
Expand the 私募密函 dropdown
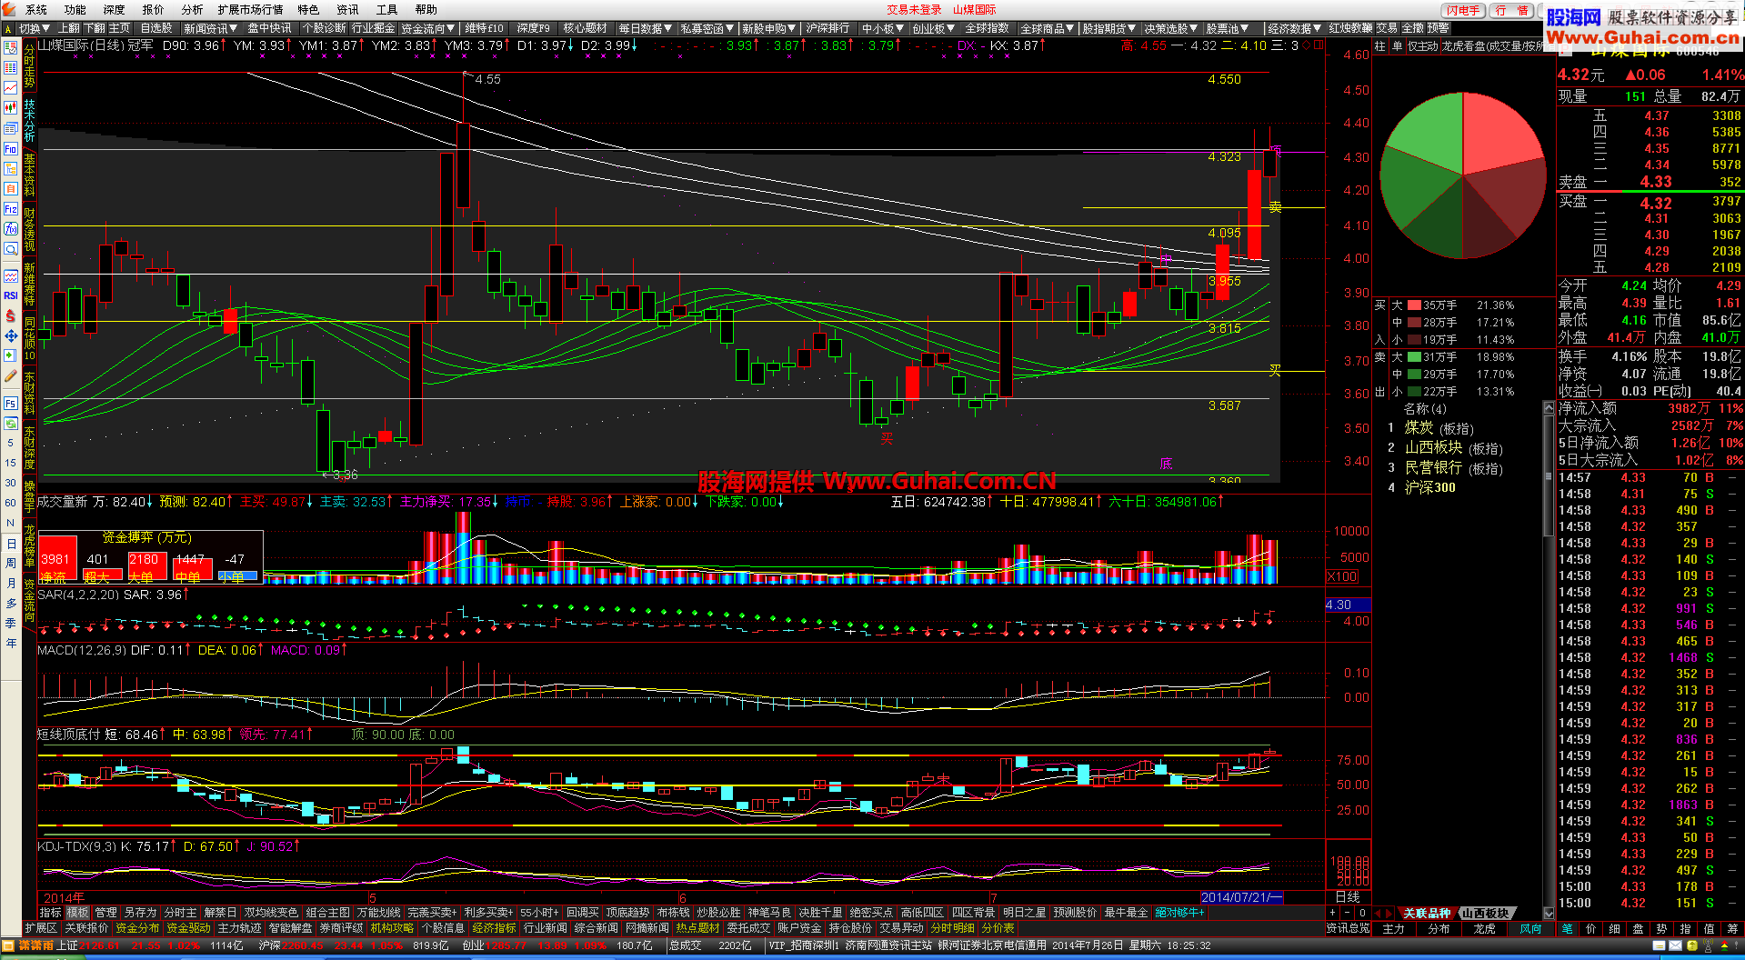(707, 29)
